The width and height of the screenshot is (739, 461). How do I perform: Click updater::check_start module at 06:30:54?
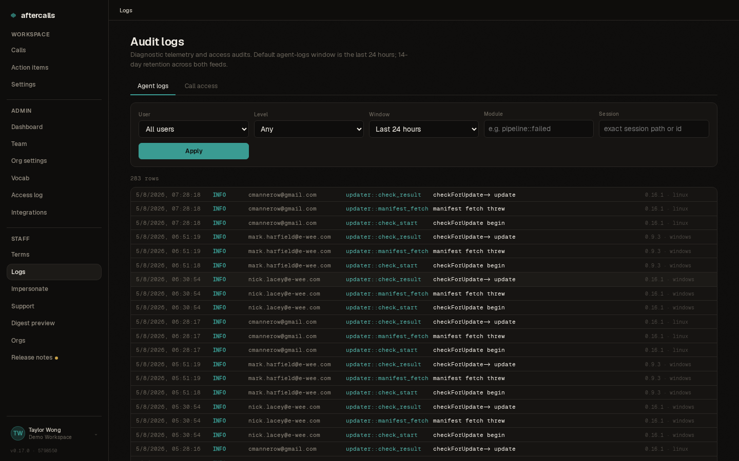point(382,308)
